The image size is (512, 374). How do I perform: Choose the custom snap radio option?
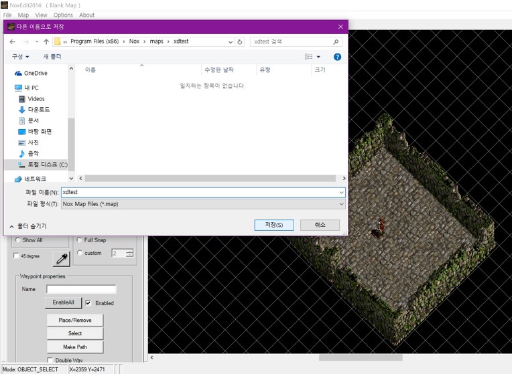[x=80, y=253]
